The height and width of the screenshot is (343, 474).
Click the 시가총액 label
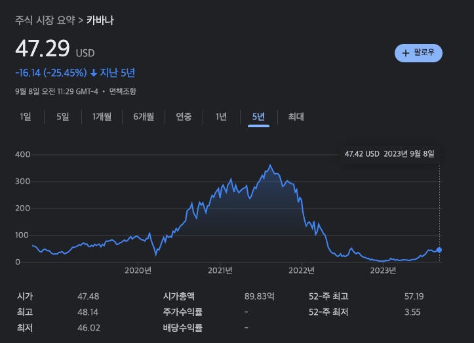(179, 296)
